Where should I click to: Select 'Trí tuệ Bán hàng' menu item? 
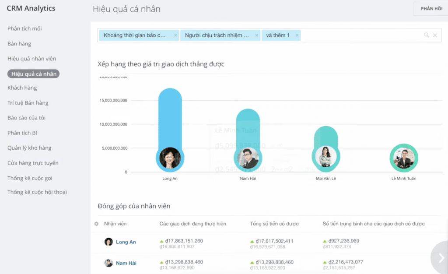(x=28, y=103)
